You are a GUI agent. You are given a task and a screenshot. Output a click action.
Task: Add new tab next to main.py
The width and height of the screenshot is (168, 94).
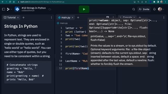[x=78, y=17]
